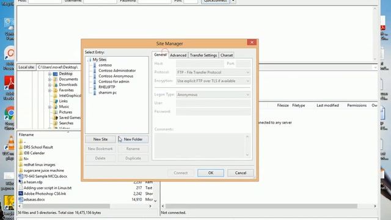
Task: Sort remote list by Permissions column
Action: coord(357,106)
